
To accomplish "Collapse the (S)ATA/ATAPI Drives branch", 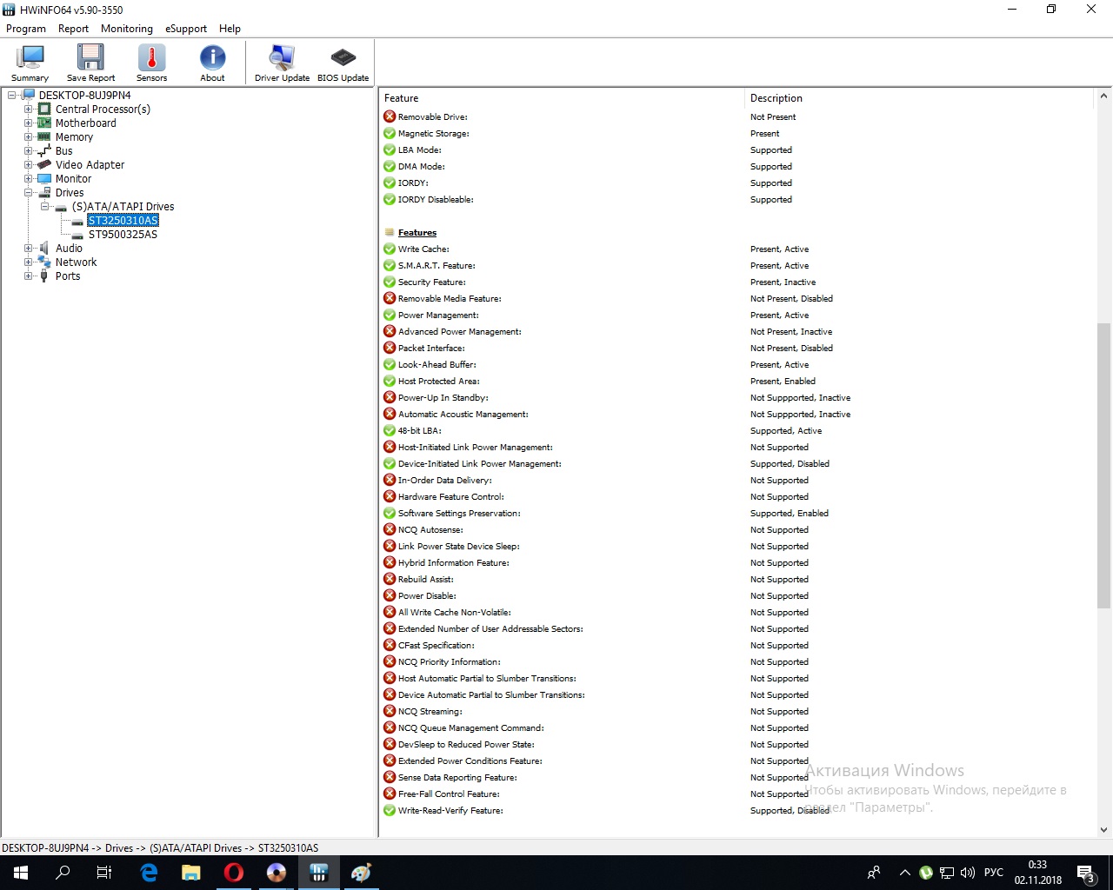I will (x=45, y=207).
